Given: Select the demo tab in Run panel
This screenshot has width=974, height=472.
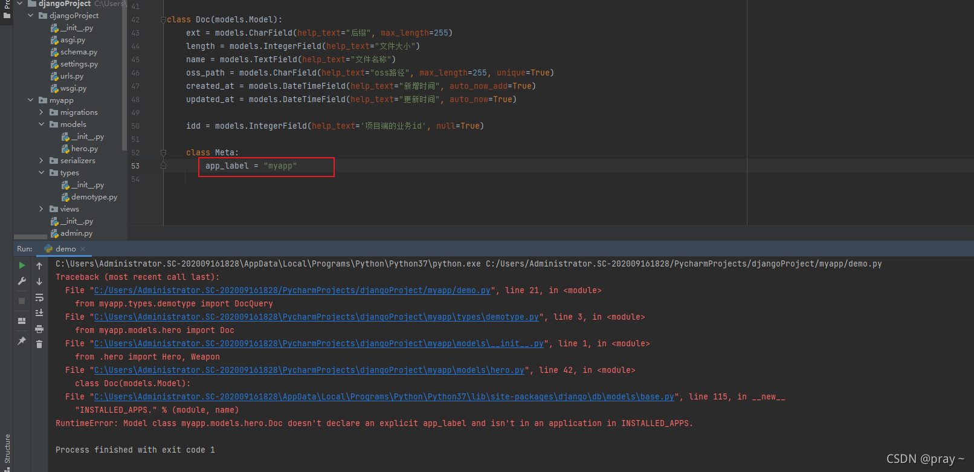Looking at the screenshot, I should (65, 249).
